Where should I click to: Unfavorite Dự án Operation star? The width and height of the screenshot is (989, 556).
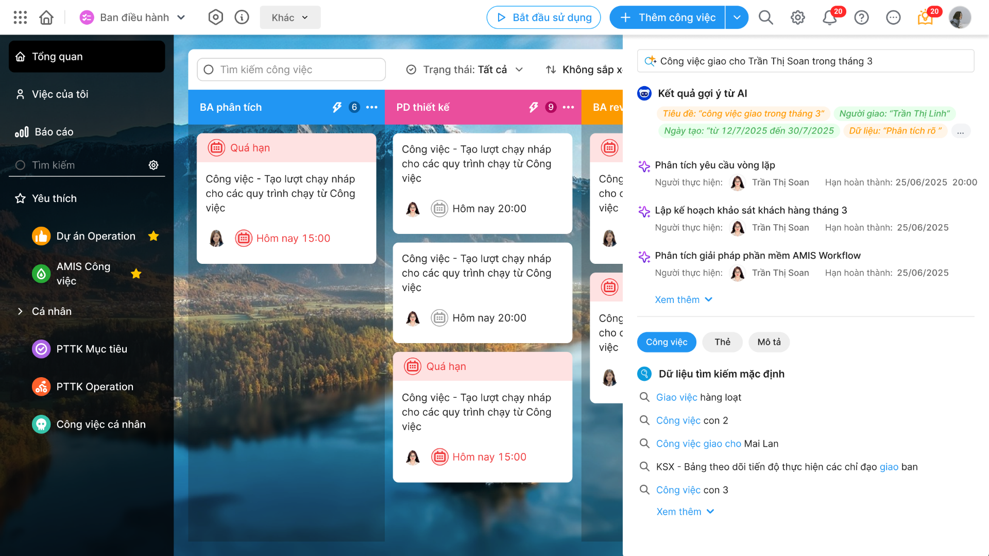(154, 236)
